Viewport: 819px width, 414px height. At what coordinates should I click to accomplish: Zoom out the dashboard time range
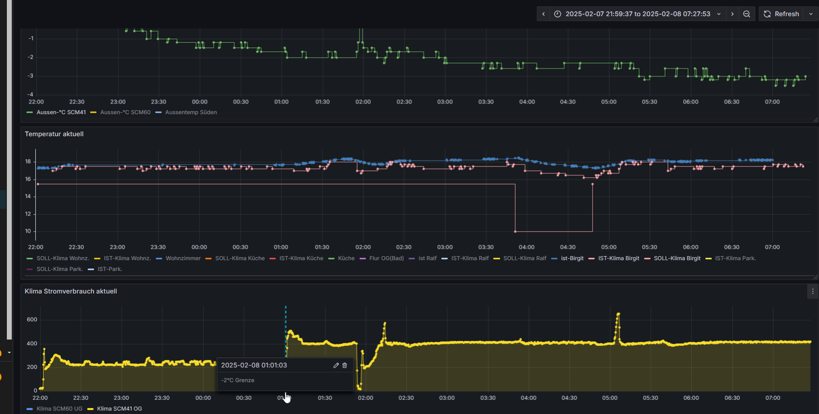(747, 14)
